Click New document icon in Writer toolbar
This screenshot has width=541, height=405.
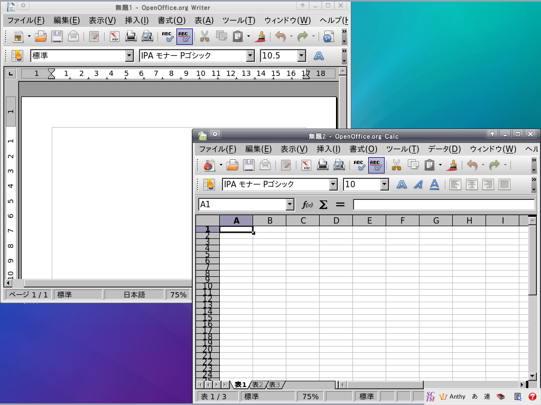(18, 36)
